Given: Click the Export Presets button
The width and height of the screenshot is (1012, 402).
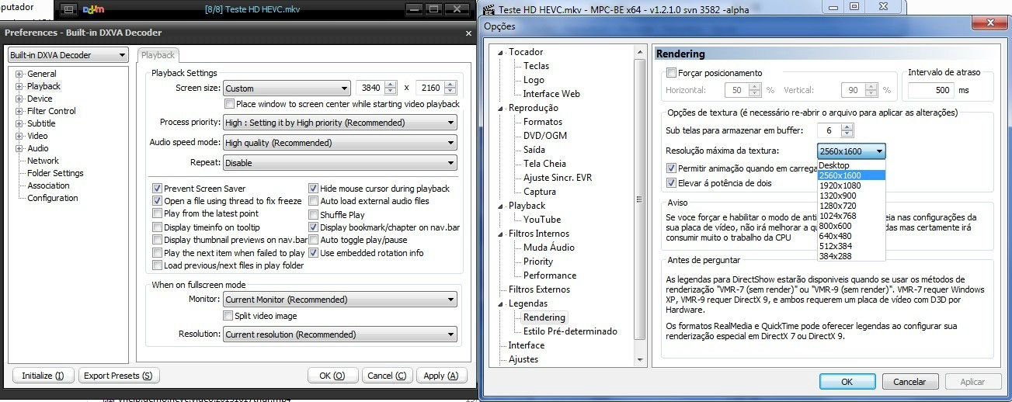Looking at the screenshot, I should [x=119, y=376].
